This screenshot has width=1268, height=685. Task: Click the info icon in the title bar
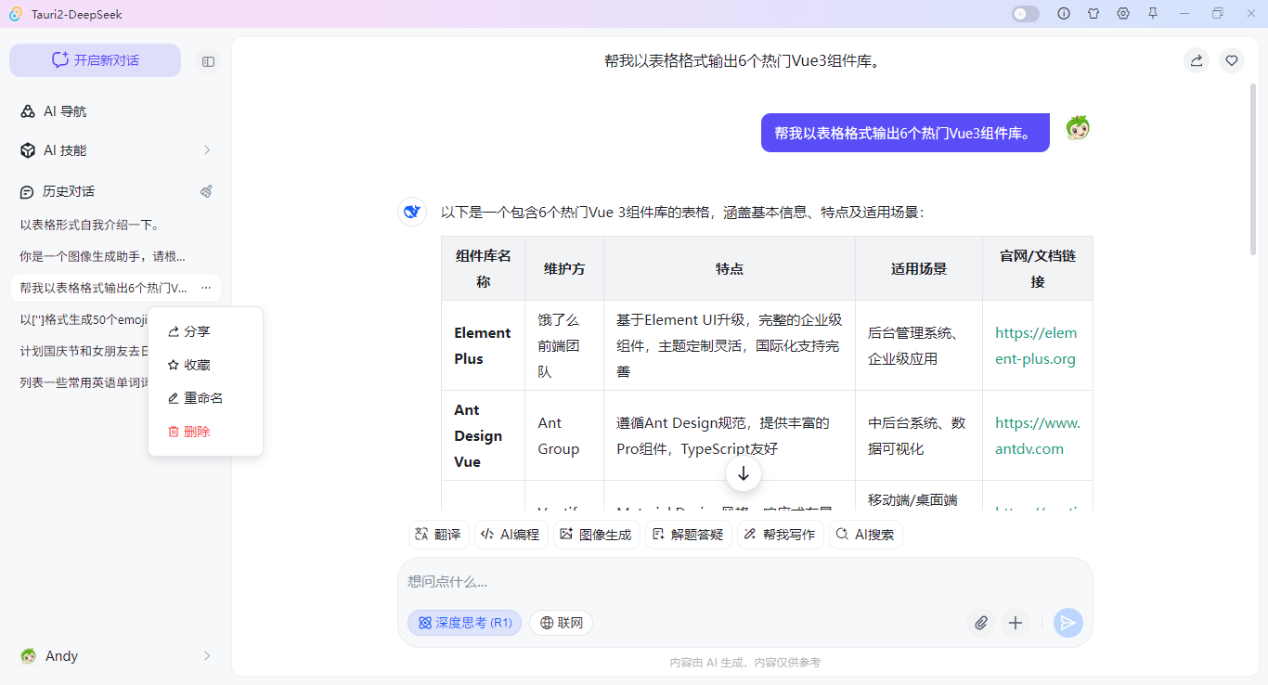[1064, 14]
